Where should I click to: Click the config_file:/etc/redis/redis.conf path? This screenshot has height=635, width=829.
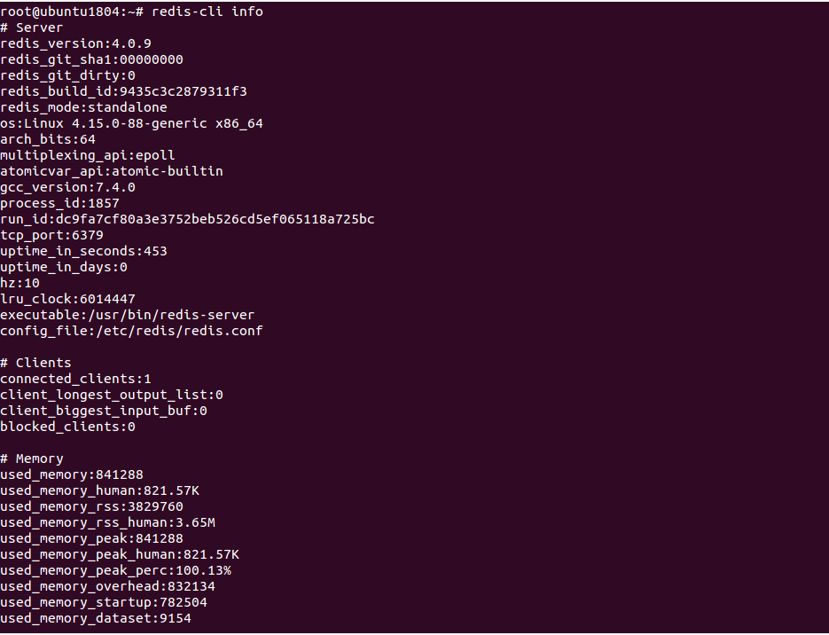(x=131, y=331)
